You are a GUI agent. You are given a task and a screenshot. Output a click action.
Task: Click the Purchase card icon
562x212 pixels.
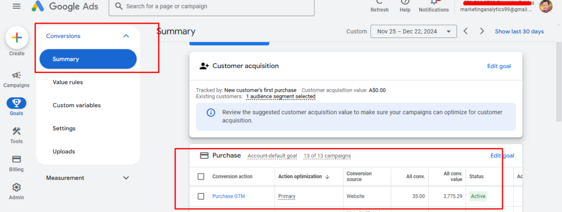pos(204,155)
